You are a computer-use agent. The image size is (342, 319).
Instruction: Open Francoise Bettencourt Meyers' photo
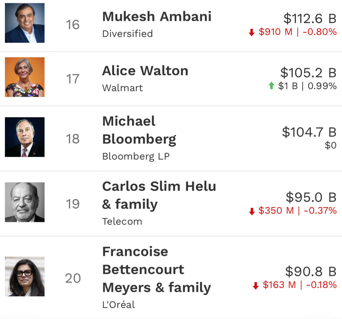(25, 277)
